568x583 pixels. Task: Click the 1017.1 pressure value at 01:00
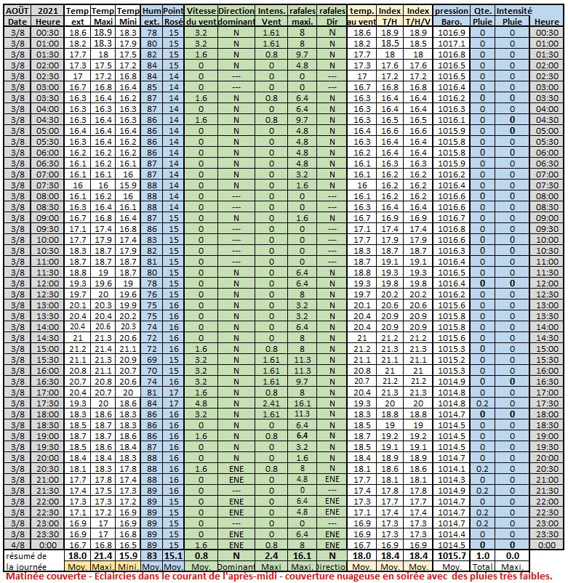click(x=452, y=44)
